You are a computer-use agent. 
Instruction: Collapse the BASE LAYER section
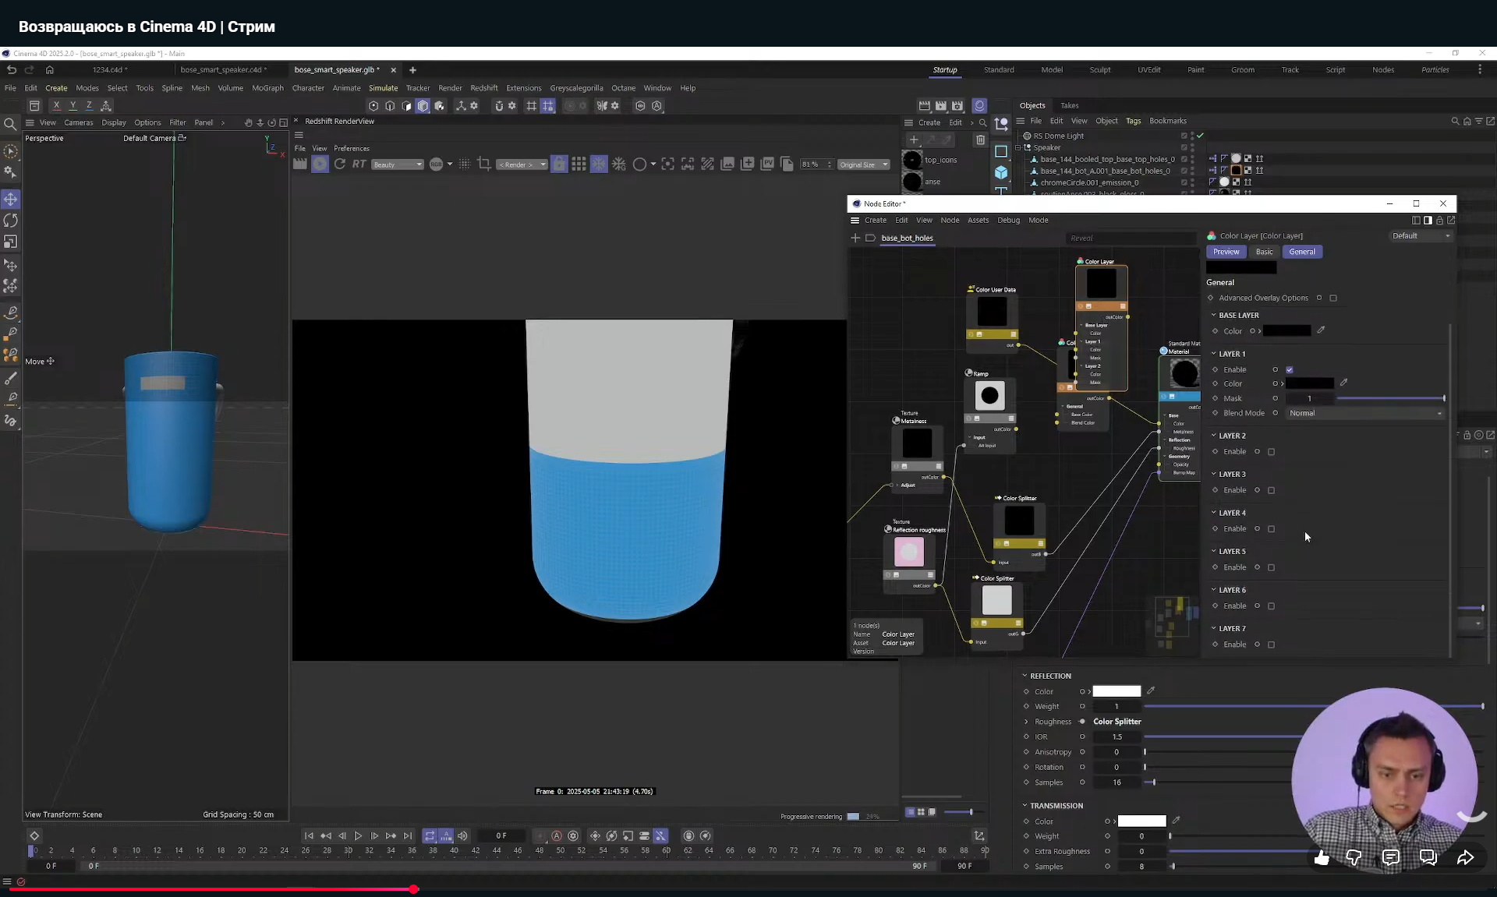click(x=1214, y=315)
